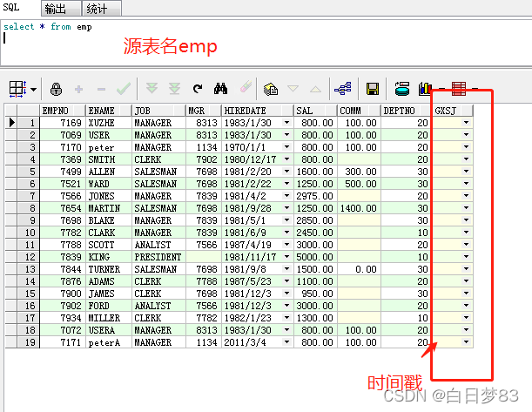Click the JOB column header

158,111
